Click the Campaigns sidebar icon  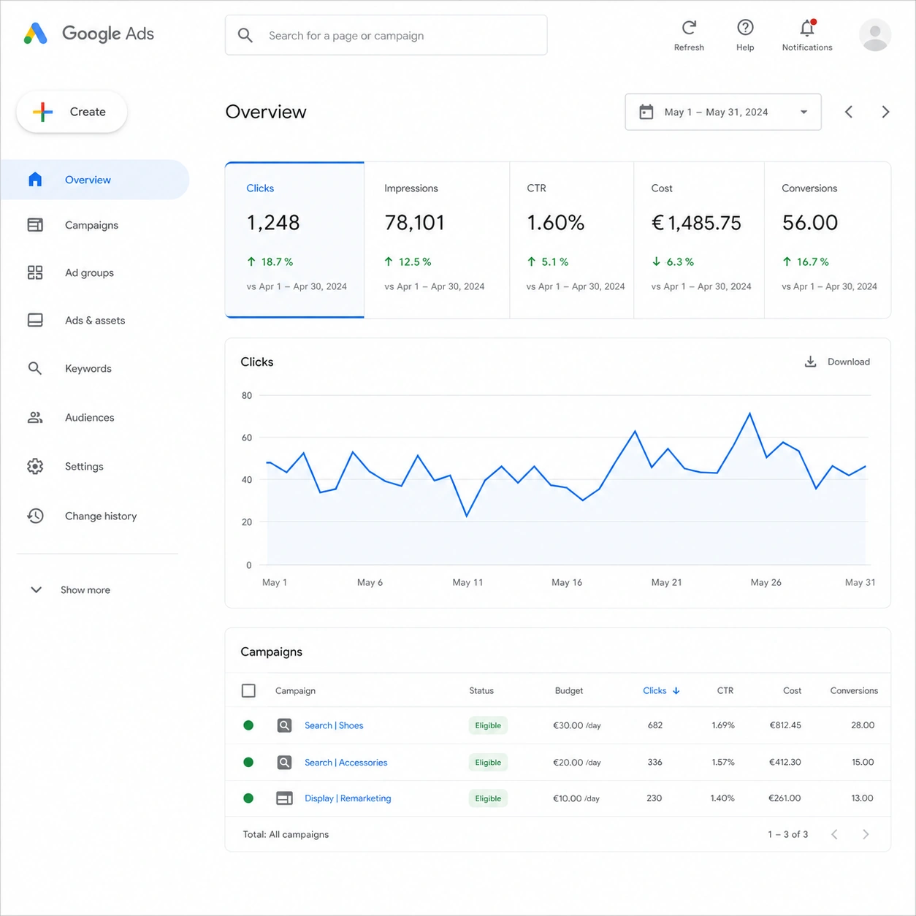[x=35, y=225]
